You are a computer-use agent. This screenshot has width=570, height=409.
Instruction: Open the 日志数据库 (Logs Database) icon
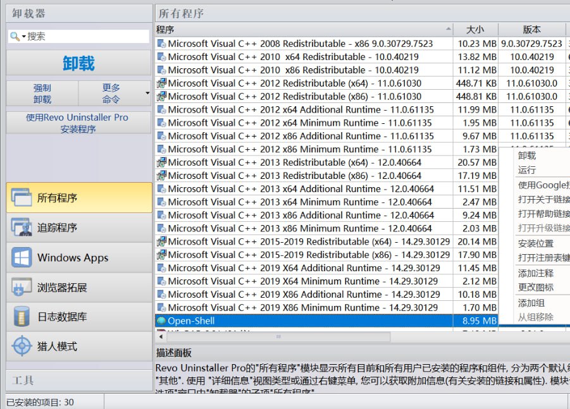(x=22, y=317)
